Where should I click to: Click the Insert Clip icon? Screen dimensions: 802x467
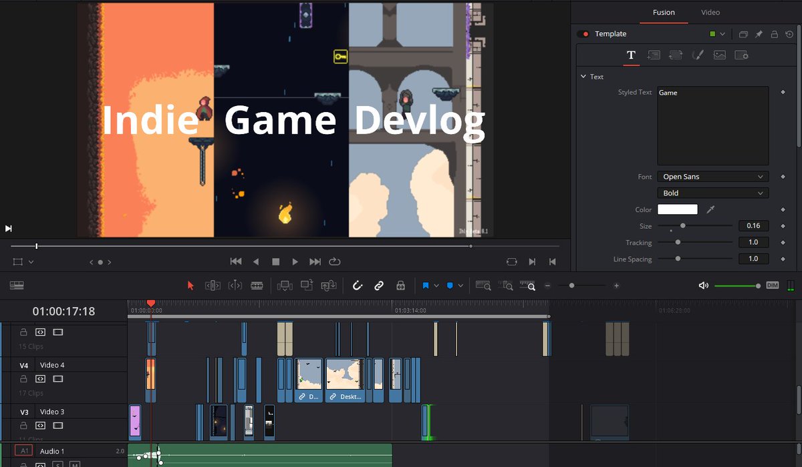pos(285,286)
